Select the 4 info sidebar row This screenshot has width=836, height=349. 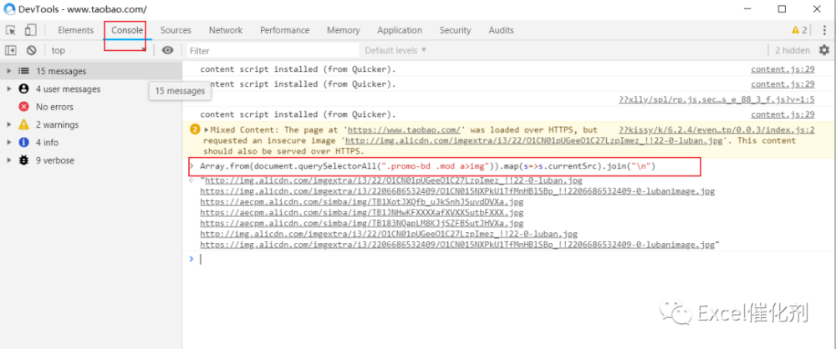click(x=91, y=142)
